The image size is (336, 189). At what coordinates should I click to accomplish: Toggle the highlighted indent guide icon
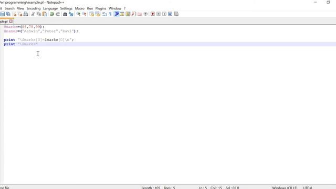tap(117, 14)
